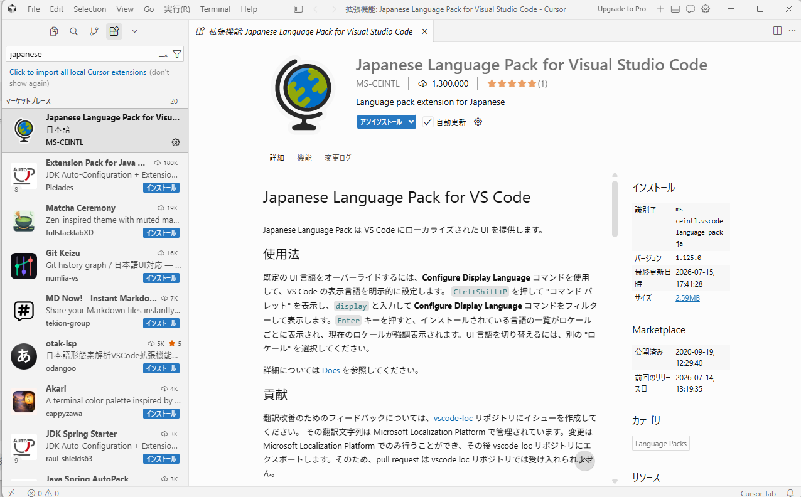
Task: Switch to the 機能 features tab
Action: point(304,158)
